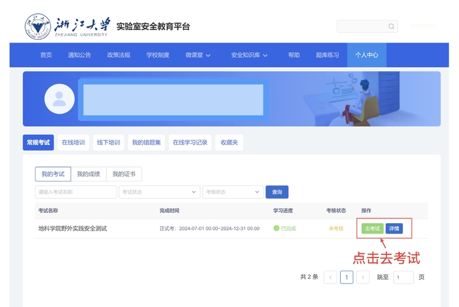Click the green completed status icon
Viewport: 459px width, 307px height.
pyautogui.click(x=276, y=228)
